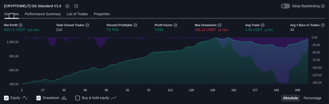Viewport: 329px width, 104px height.
Task: Open strategy settings gear icon
Action: [x=67, y=6]
